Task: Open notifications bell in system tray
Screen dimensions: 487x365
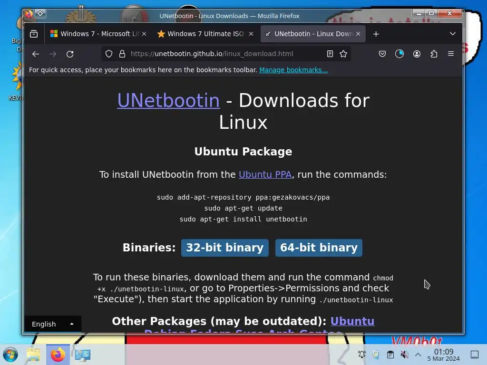Action: click(x=361, y=355)
